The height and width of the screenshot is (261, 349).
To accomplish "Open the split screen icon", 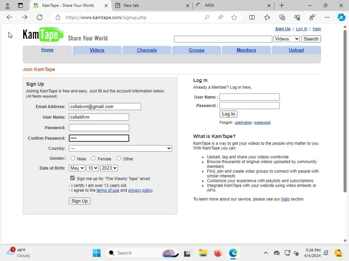I will point(252,17).
